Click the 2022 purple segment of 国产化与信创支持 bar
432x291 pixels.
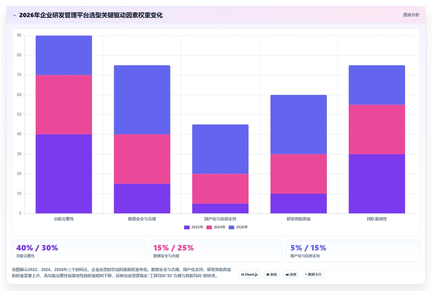click(220, 208)
